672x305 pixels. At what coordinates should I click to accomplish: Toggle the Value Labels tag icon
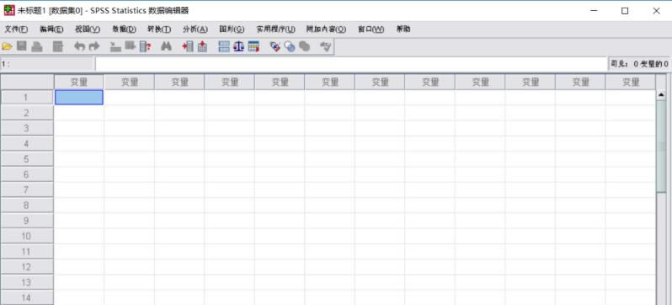point(275,46)
